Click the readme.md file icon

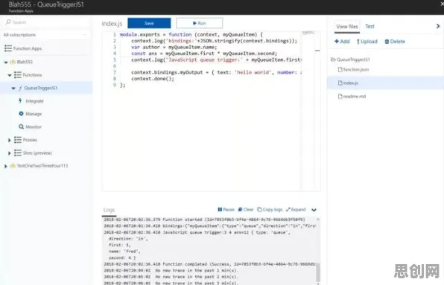click(340, 97)
